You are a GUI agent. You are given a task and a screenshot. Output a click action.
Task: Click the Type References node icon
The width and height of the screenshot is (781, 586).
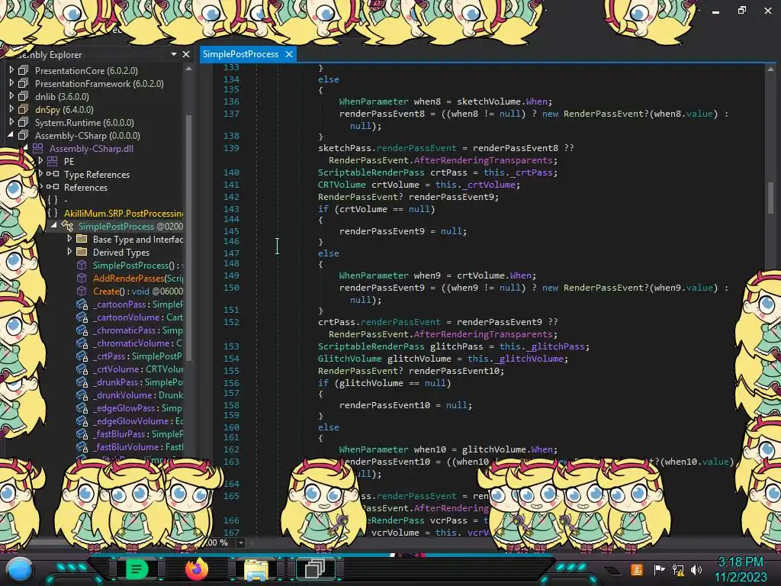pos(53,174)
